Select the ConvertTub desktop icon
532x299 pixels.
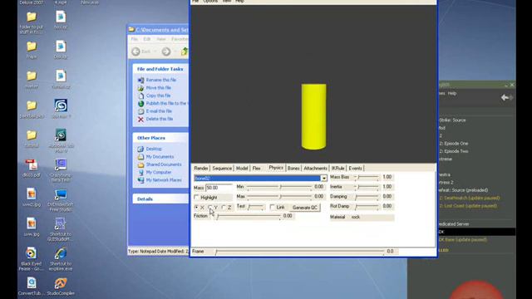[32, 286]
